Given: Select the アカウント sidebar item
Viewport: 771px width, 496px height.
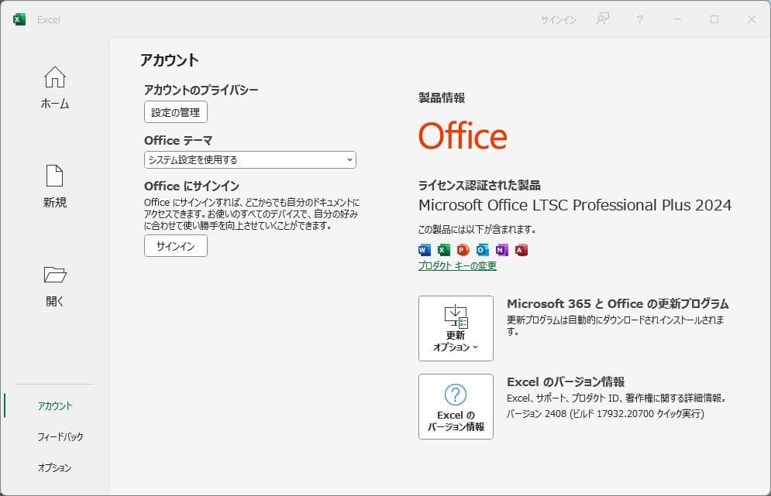Looking at the screenshot, I should [x=55, y=406].
